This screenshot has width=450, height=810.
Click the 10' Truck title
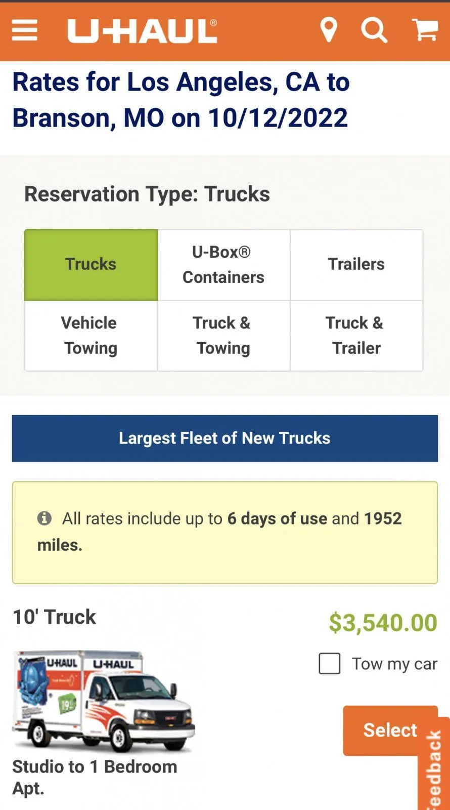(55, 617)
